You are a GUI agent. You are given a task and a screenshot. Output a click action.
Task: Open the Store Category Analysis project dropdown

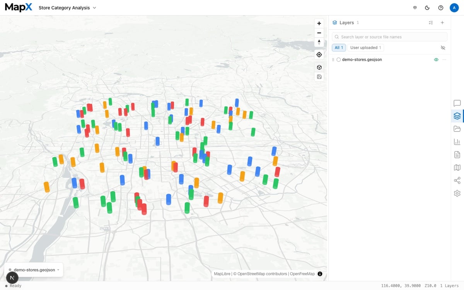67,8
